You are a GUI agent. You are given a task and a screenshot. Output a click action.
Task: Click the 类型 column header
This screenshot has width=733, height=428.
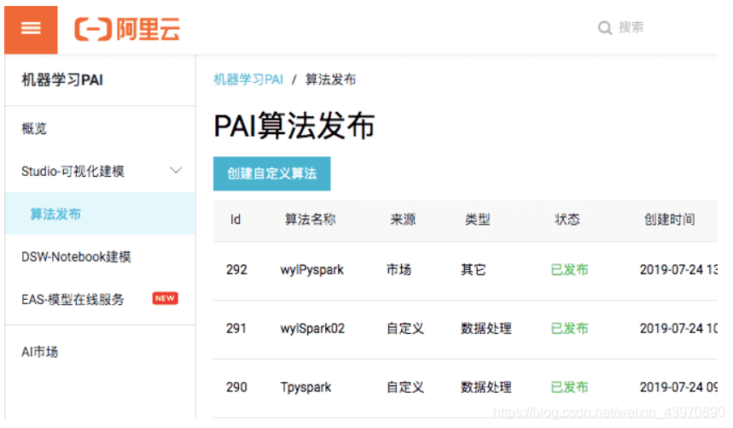pyautogui.click(x=477, y=220)
